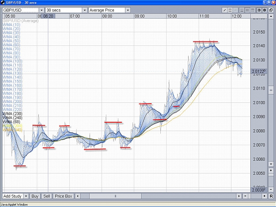Click the Price Box button

[x=63, y=196]
